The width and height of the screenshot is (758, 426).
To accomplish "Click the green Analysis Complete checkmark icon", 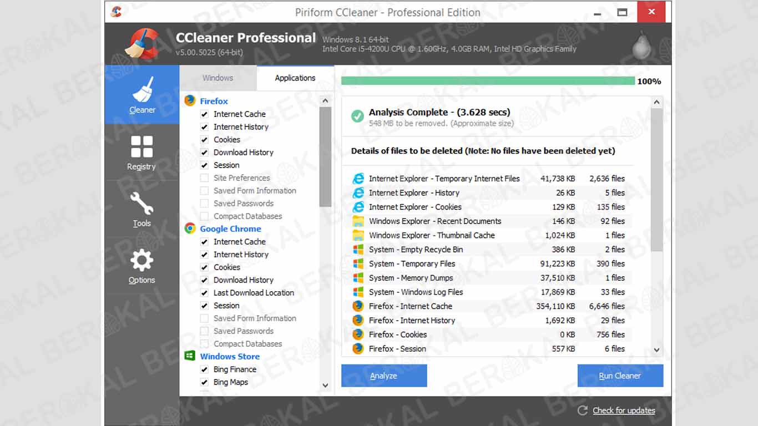I will [357, 116].
